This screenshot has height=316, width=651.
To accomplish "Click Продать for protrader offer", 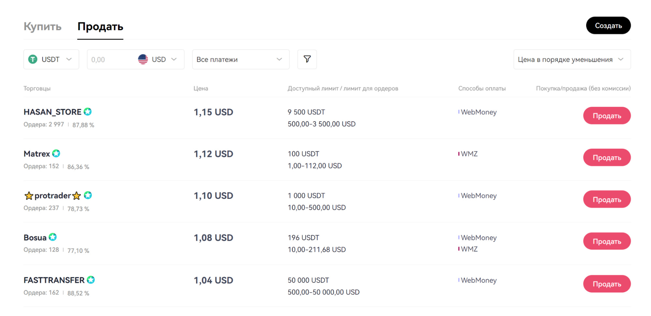I will pyautogui.click(x=607, y=199).
